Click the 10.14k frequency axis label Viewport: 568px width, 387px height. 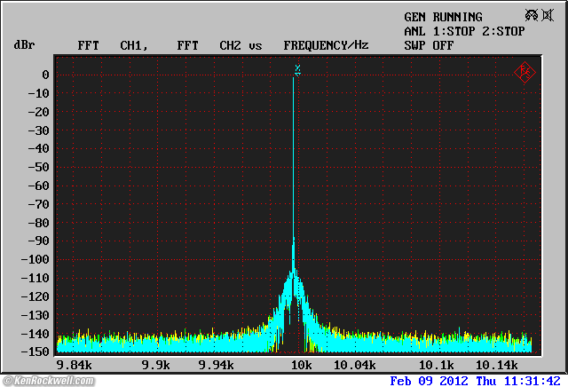496,365
